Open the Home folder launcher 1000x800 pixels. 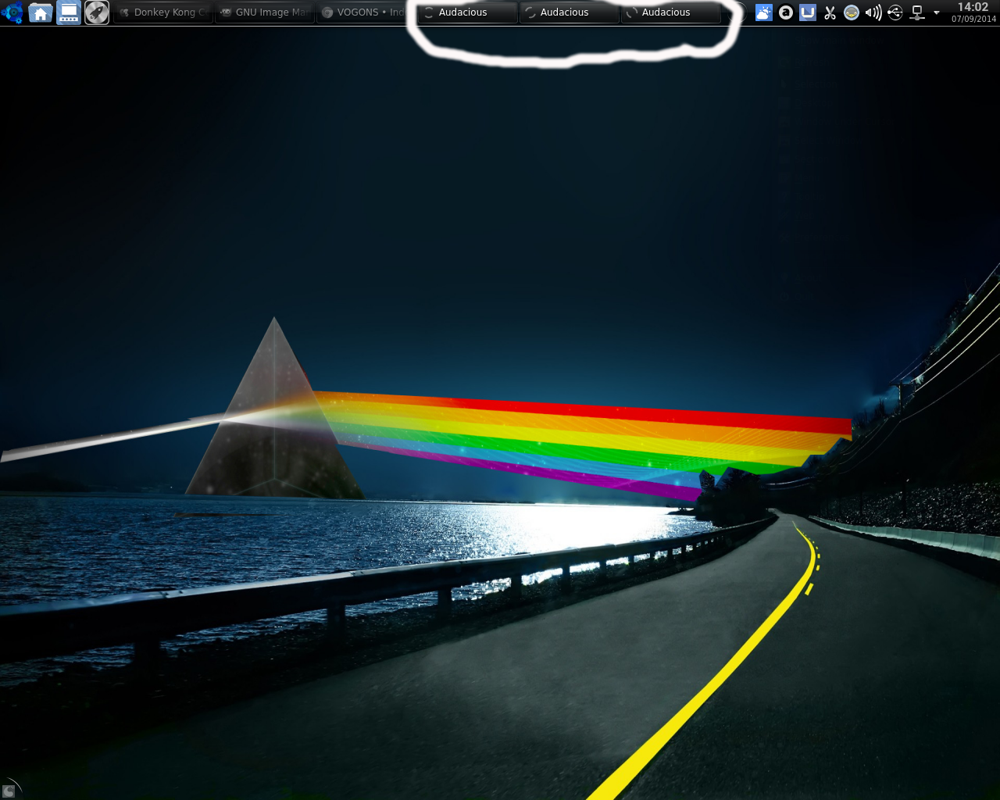[41, 12]
